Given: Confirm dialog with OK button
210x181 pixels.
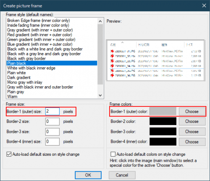Looking at the screenshot, I should click(88, 175).
